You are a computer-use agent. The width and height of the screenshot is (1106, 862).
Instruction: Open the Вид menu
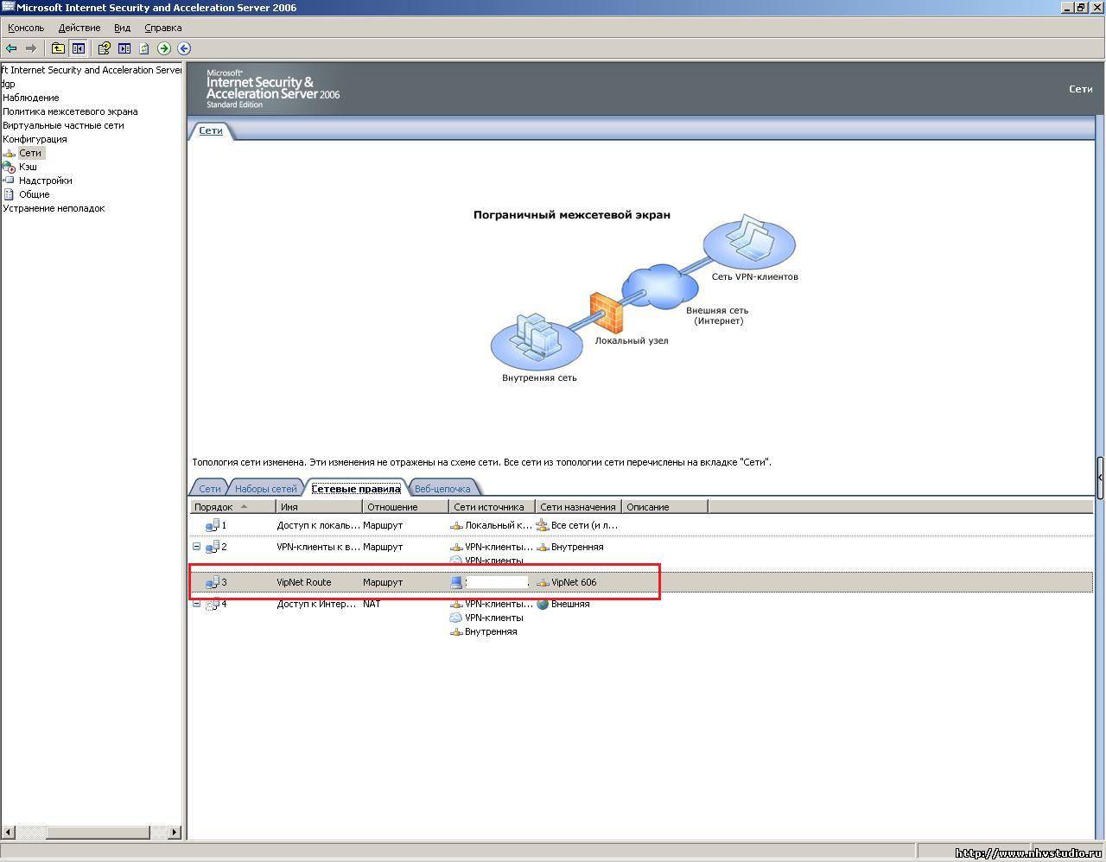click(x=122, y=28)
